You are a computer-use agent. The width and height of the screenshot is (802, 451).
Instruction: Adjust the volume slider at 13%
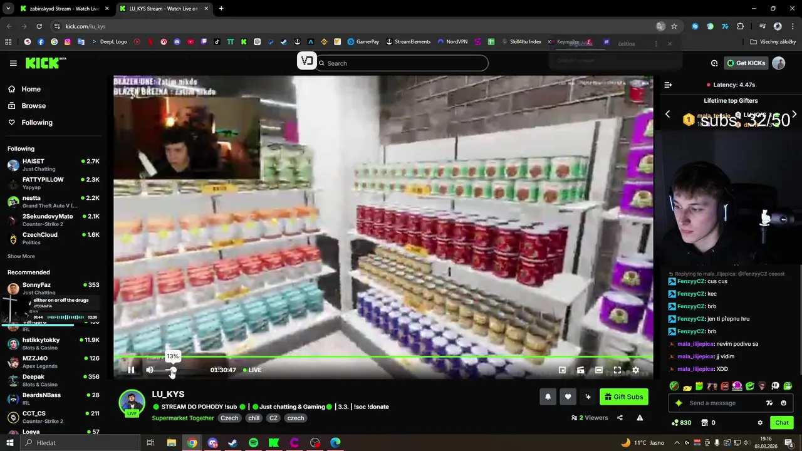point(172,370)
